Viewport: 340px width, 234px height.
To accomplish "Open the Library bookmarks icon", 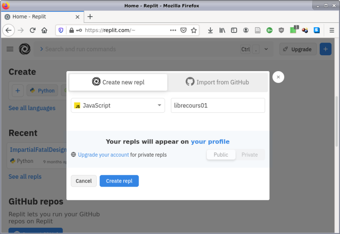I will pos(222,30).
